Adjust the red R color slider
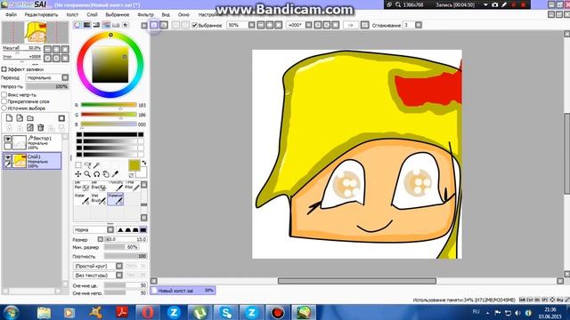The height and width of the screenshot is (320, 570). (x=109, y=105)
